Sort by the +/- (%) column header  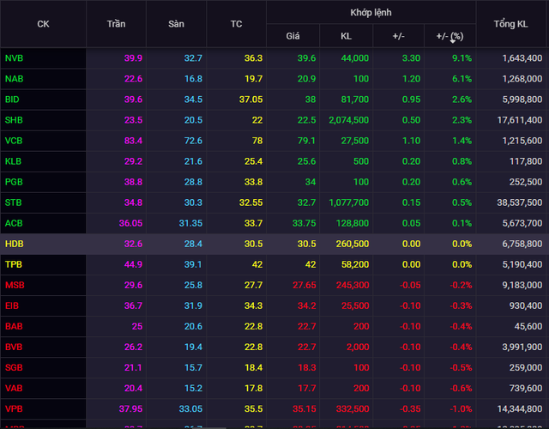(449, 36)
